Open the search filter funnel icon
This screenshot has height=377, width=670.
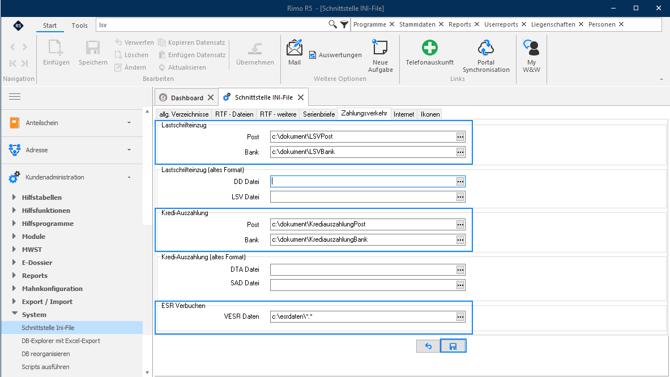pyautogui.click(x=344, y=24)
